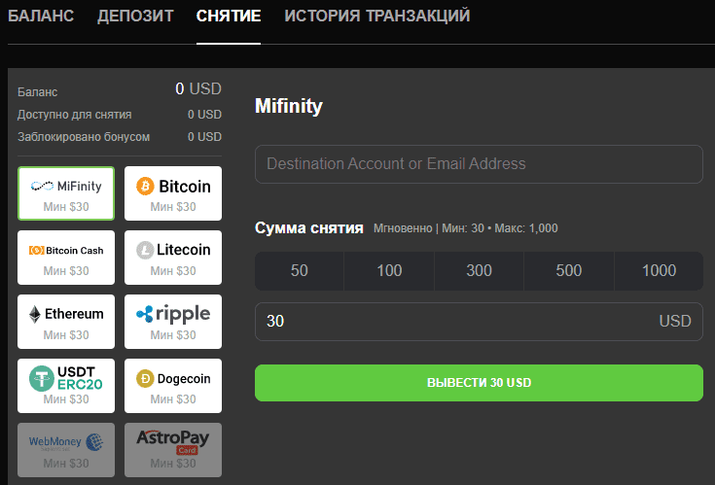Choose the Ripple withdrawal option
The width and height of the screenshot is (715, 485).
click(x=173, y=322)
